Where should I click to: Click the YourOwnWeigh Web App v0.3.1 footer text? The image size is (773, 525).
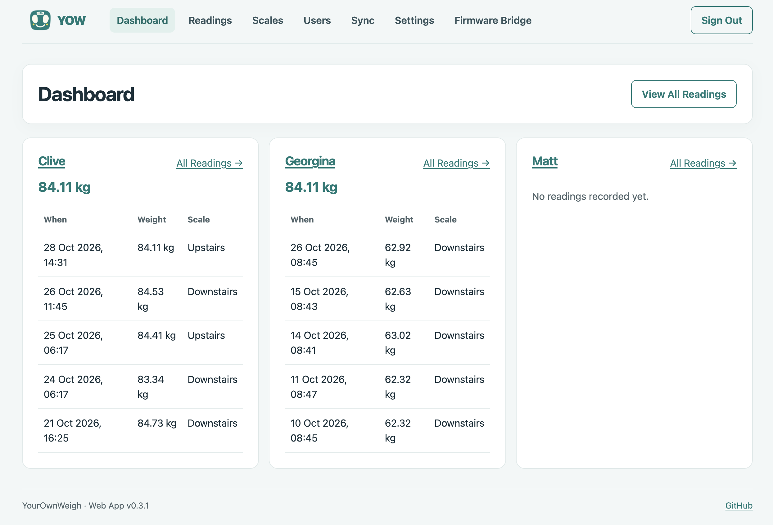[x=85, y=505]
